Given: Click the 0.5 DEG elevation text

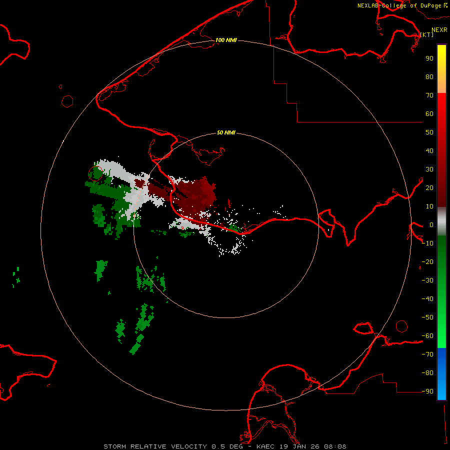Looking at the screenshot, I should click(x=227, y=446).
